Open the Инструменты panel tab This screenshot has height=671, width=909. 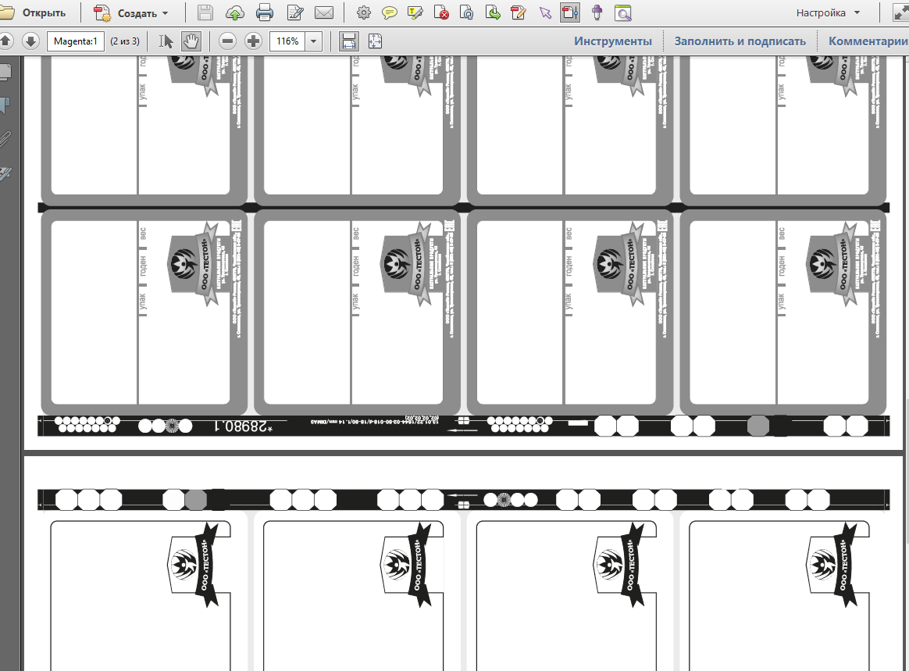pos(613,41)
